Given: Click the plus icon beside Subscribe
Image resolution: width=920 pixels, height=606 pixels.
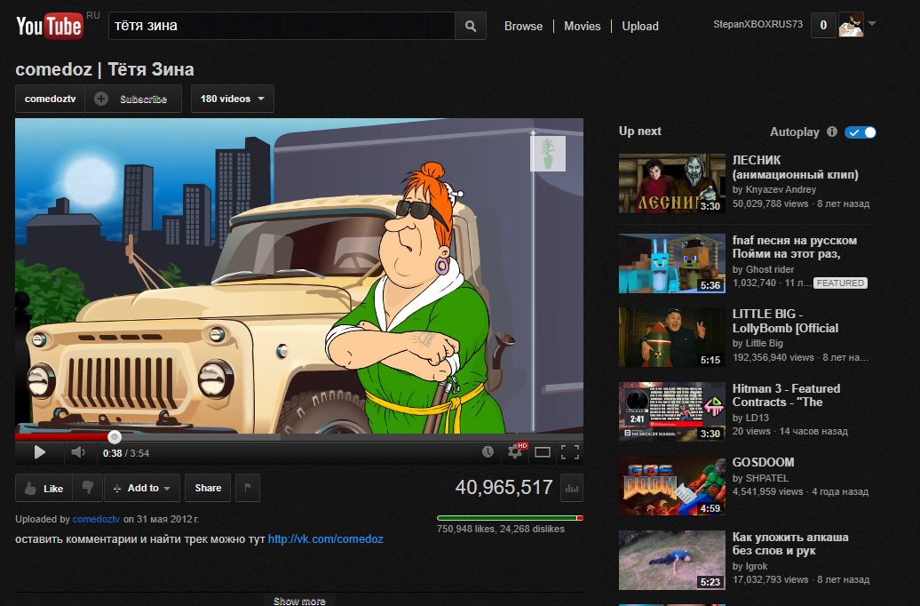Looking at the screenshot, I should pyautogui.click(x=101, y=99).
